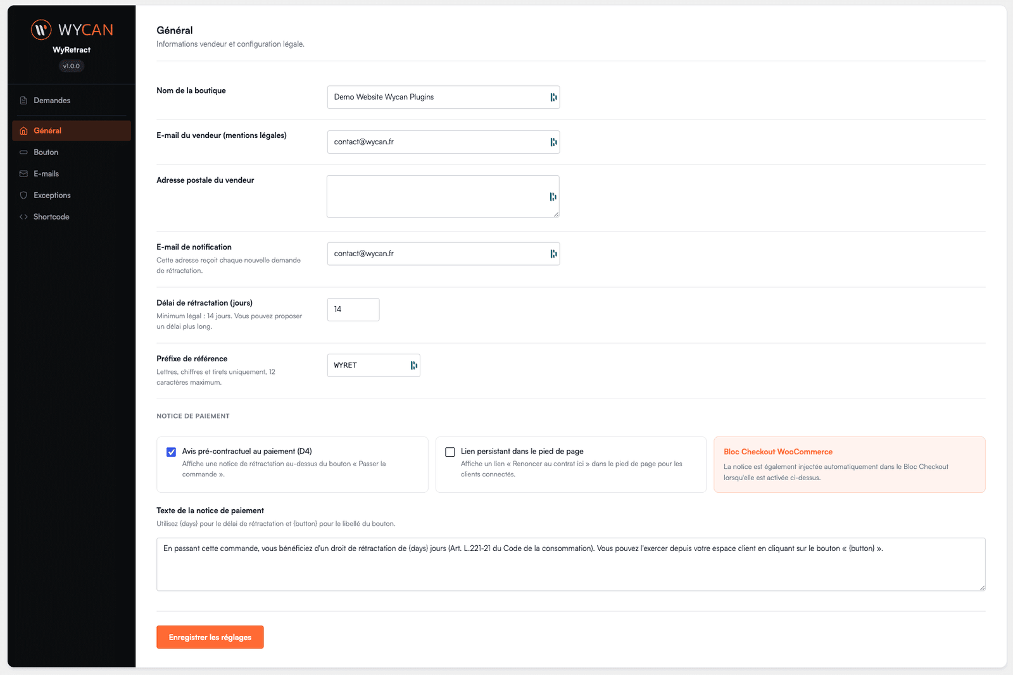Click the Général page heading

tap(175, 30)
